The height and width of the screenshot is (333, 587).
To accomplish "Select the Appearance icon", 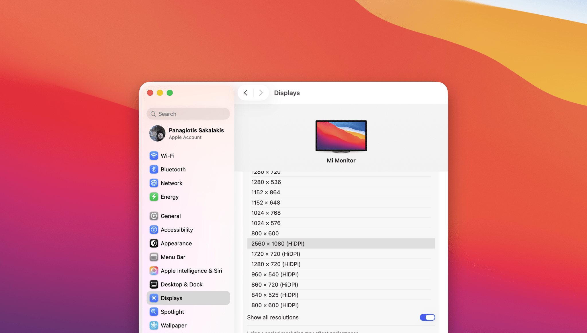I will pyautogui.click(x=154, y=243).
